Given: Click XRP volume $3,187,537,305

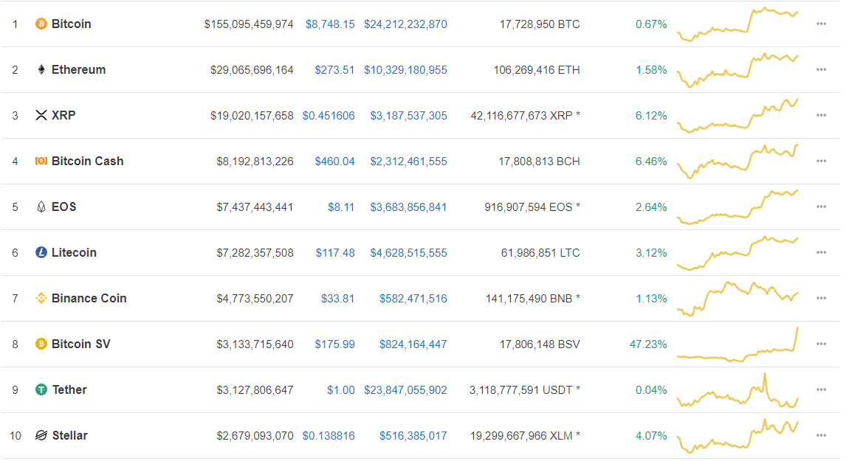Looking at the screenshot, I should [x=408, y=116].
